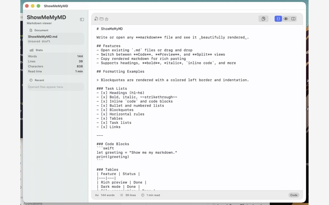The height and width of the screenshot is (205, 329).
Task: Click the '### Code Blocks' line
Action: 113,144
